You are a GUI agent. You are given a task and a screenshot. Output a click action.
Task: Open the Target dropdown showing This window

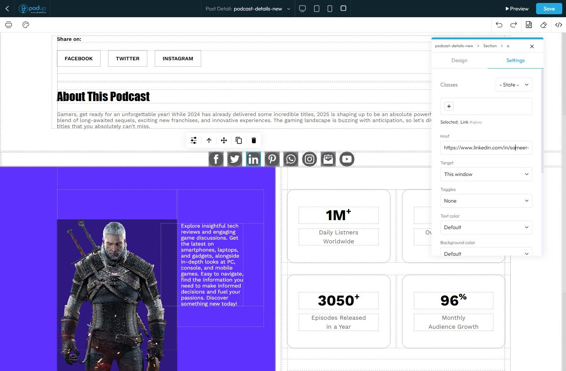coord(486,174)
